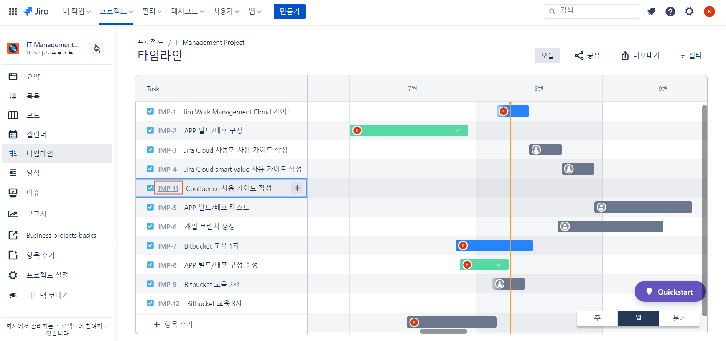Toggle checkbox for IMP-1 task
The height and width of the screenshot is (341, 726).
150,111
